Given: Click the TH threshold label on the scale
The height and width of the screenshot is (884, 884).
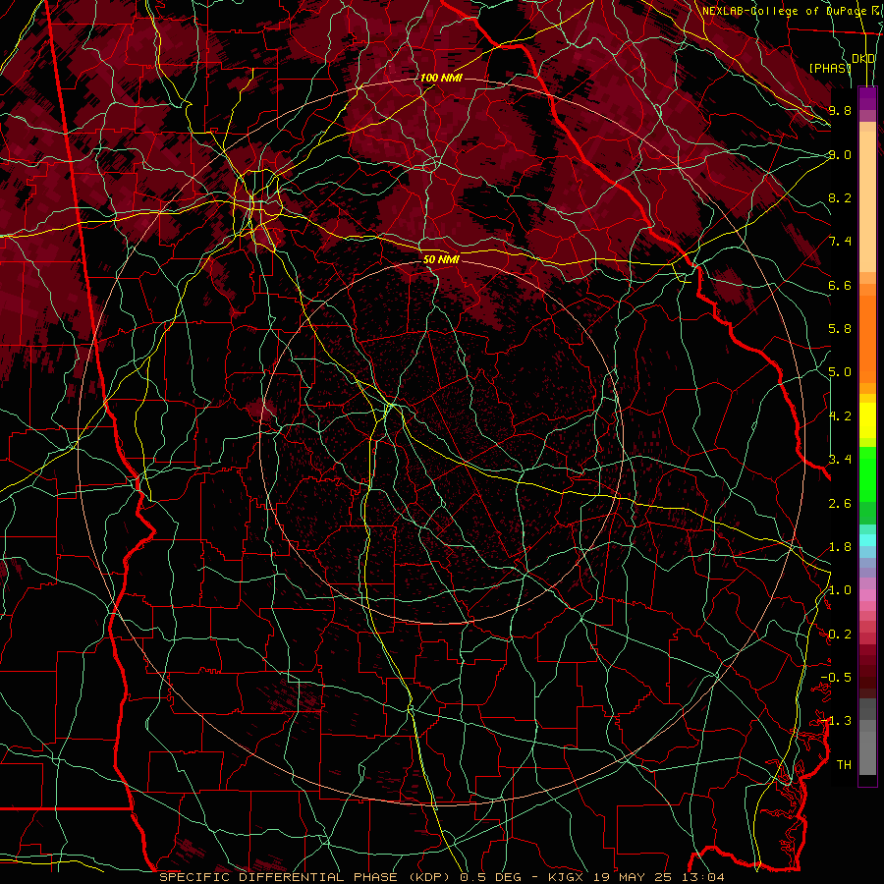Looking at the screenshot, I should (x=844, y=765).
